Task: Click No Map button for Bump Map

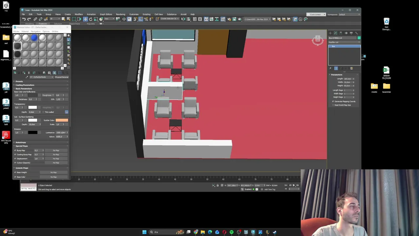Action: pos(56,150)
